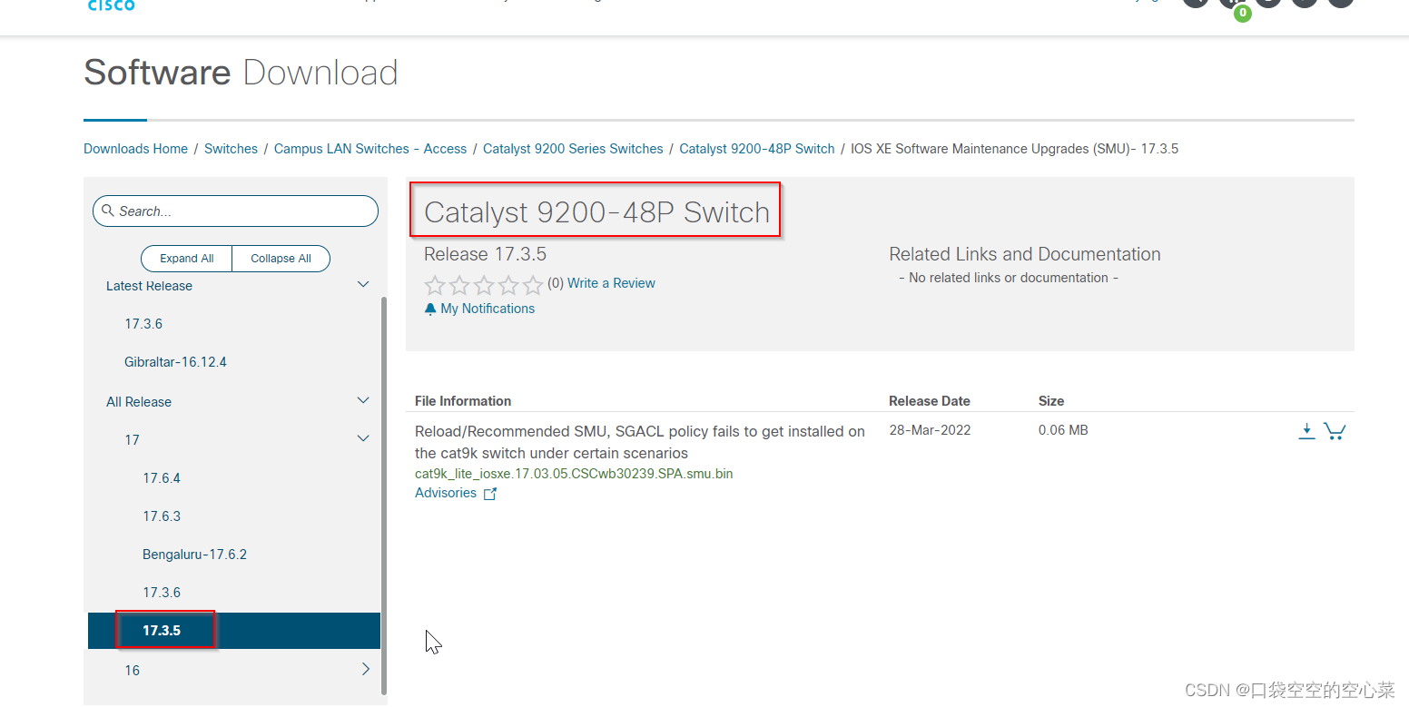Image resolution: width=1409 pixels, height=707 pixels.
Task: Click the Write a Review link
Action: 611,283
